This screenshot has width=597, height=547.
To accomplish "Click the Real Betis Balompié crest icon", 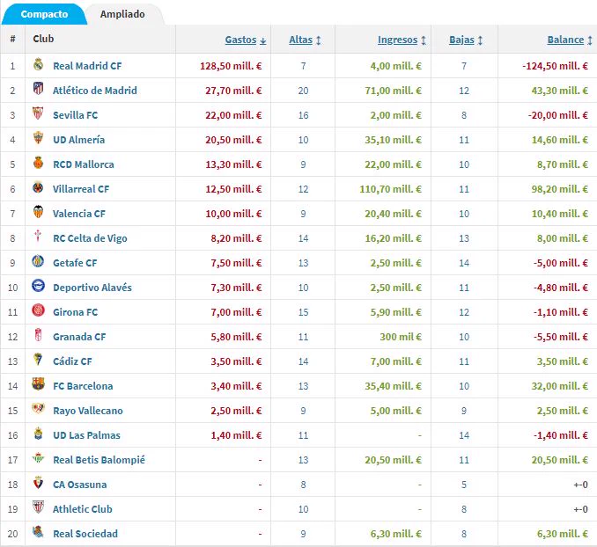I will pyautogui.click(x=38, y=457).
